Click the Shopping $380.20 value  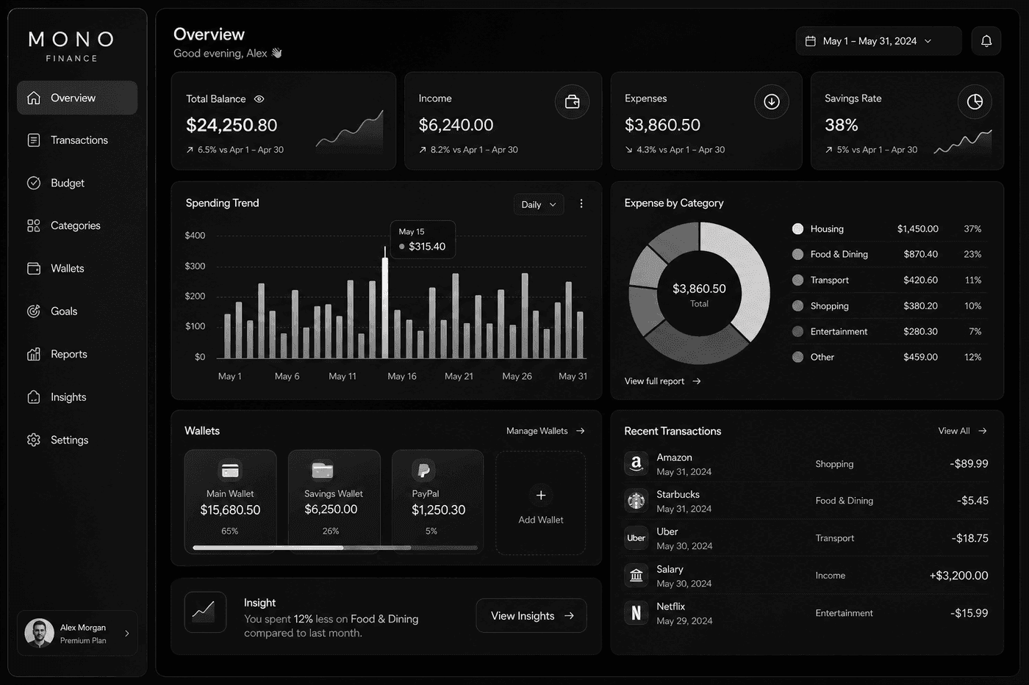920,306
